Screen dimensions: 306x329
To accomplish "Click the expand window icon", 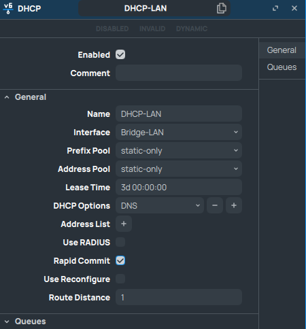I will (275, 8).
